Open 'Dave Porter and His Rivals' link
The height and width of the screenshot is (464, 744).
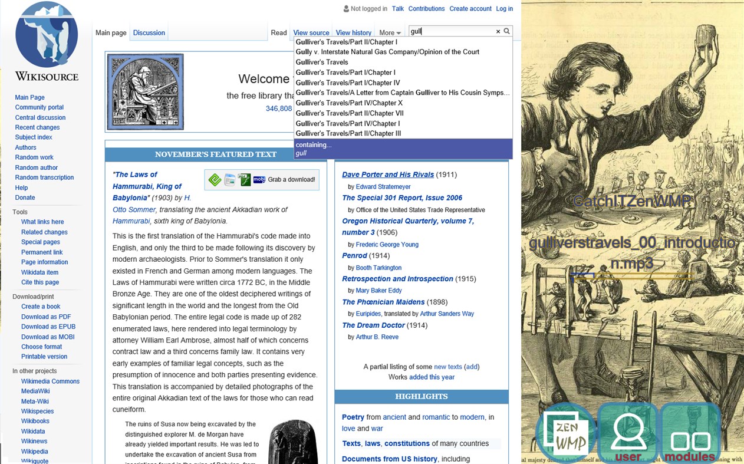tap(388, 175)
